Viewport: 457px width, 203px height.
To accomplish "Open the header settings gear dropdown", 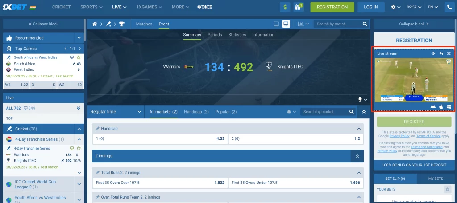I will 396,7.
